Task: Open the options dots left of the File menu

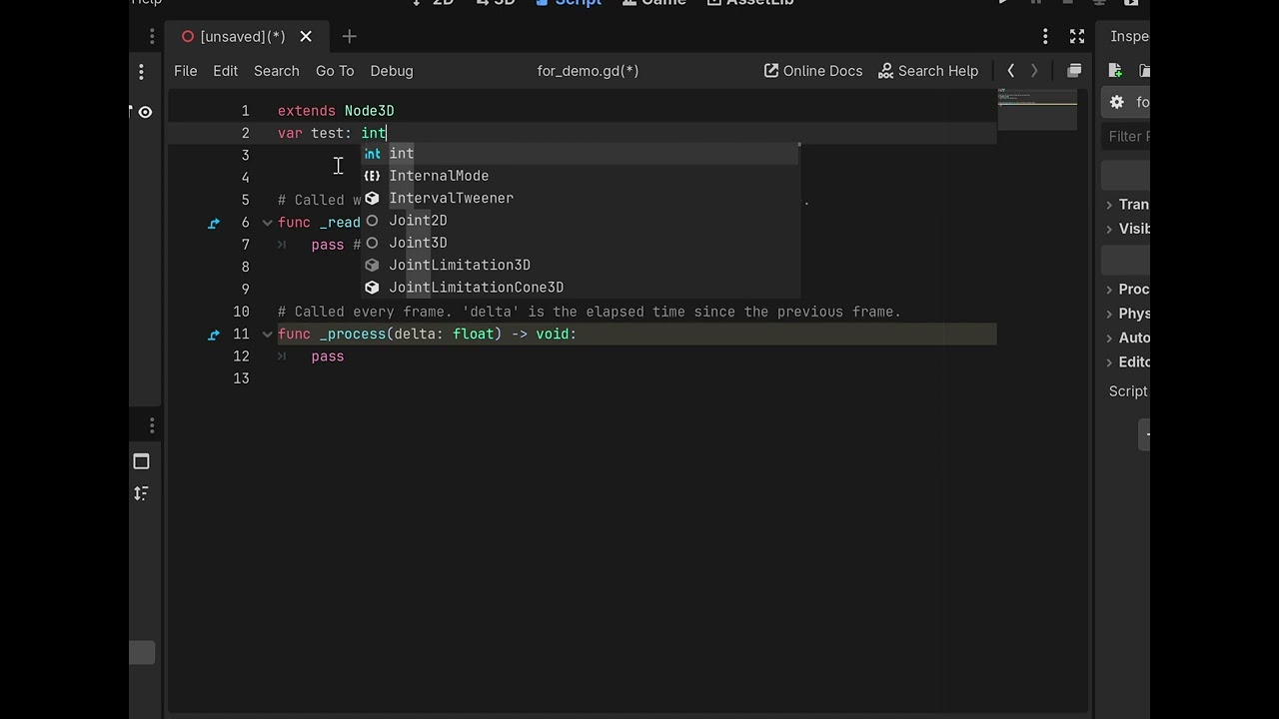Action: pos(141,71)
